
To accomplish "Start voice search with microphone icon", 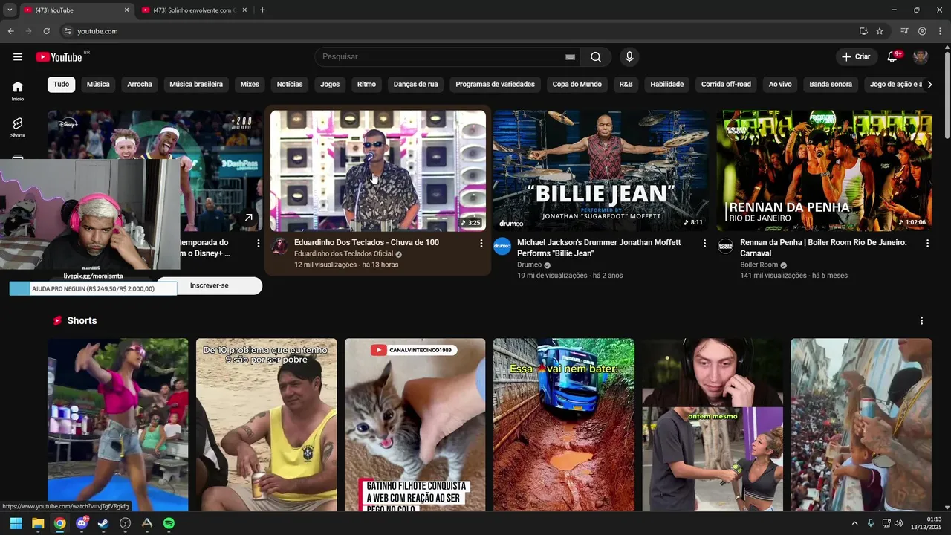I will [x=629, y=57].
